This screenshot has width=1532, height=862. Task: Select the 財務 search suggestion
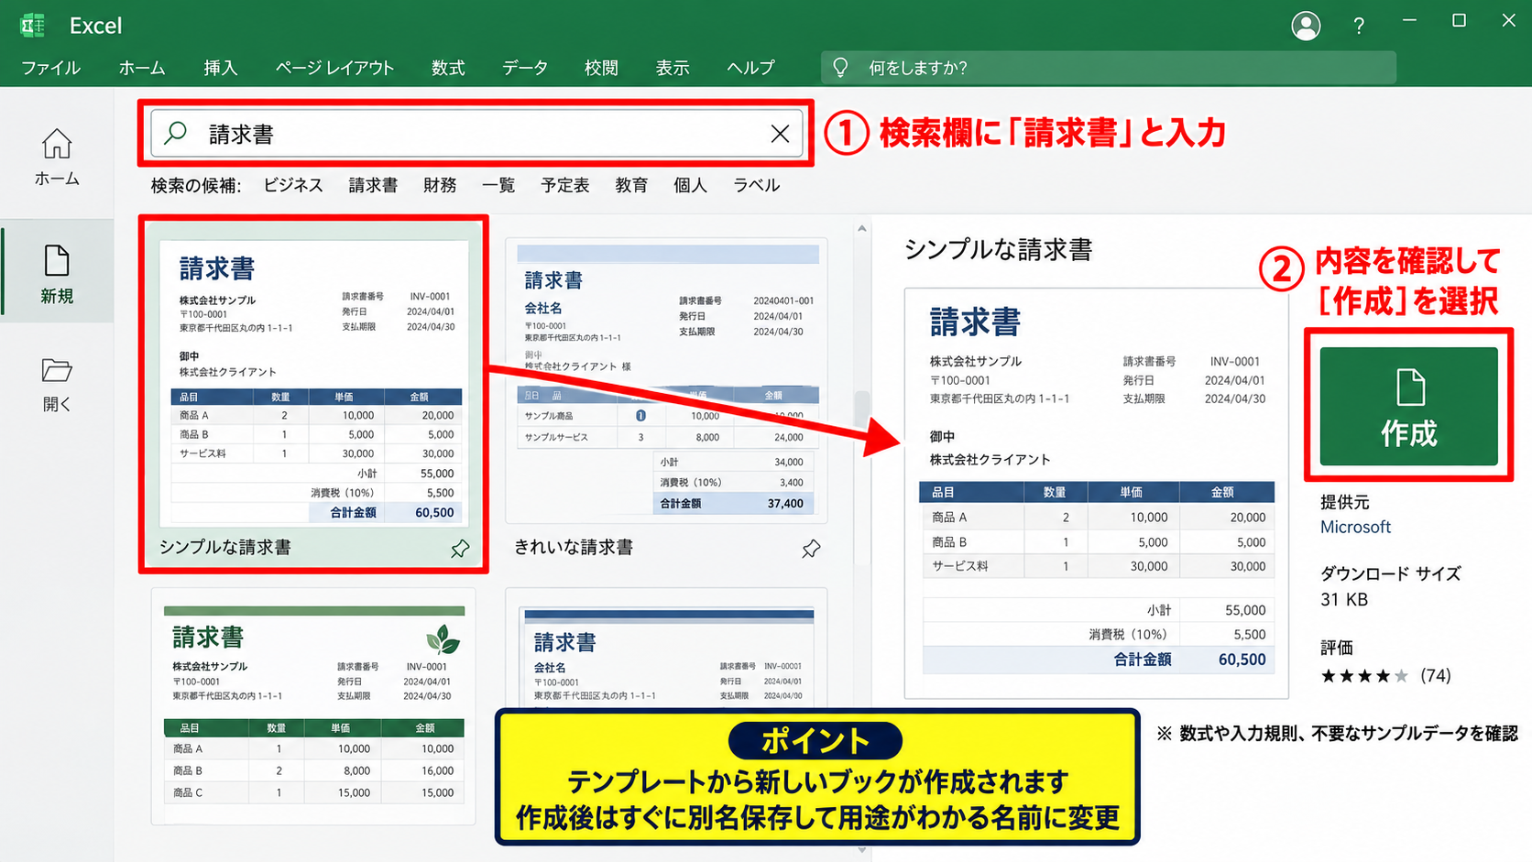440,185
